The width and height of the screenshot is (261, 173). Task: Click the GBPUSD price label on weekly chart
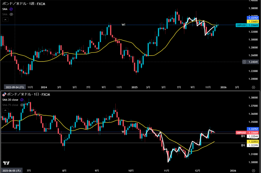241,25
